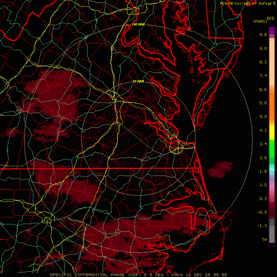The height and width of the screenshot is (277, 277).
Task: Click the DKD product code label
Action: [270, 18]
